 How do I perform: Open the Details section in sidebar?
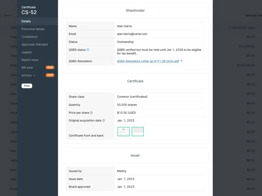tap(26, 21)
